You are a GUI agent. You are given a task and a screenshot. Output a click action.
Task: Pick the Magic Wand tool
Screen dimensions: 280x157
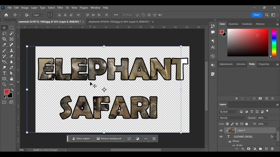(11, 34)
